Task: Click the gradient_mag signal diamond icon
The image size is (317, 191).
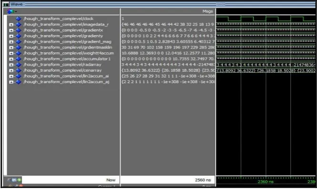Action: [19, 42]
